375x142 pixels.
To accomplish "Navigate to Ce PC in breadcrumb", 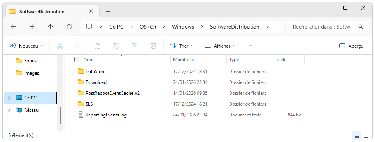I will coord(116,27).
